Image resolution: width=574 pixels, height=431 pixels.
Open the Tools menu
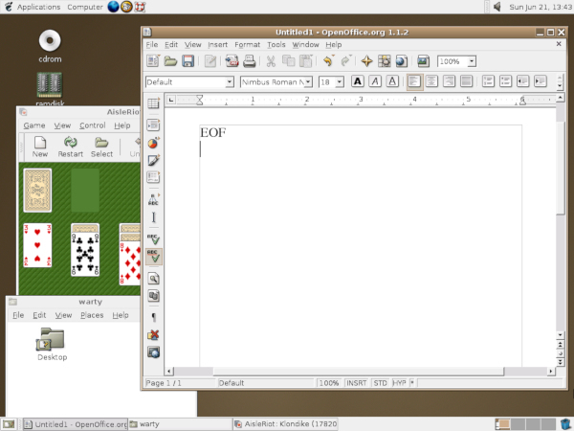click(276, 45)
